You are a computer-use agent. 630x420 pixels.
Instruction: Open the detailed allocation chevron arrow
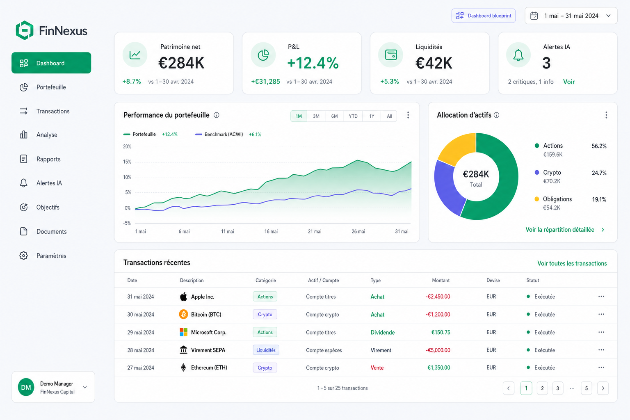[x=603, y=230]
